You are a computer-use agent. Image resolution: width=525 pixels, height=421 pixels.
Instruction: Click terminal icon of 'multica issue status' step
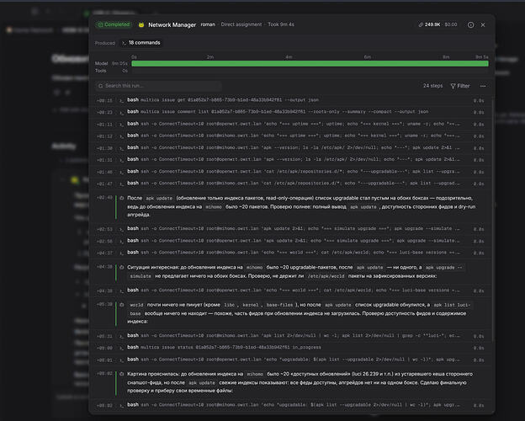[122, 349]
